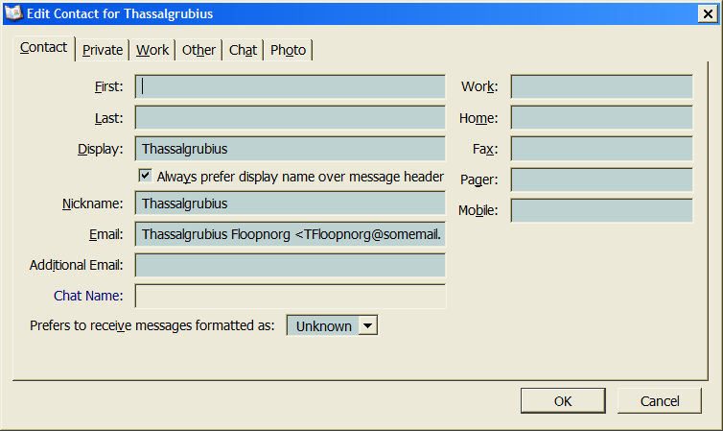Click the Email address field
723x431 pixels.
tap(291, 234)
